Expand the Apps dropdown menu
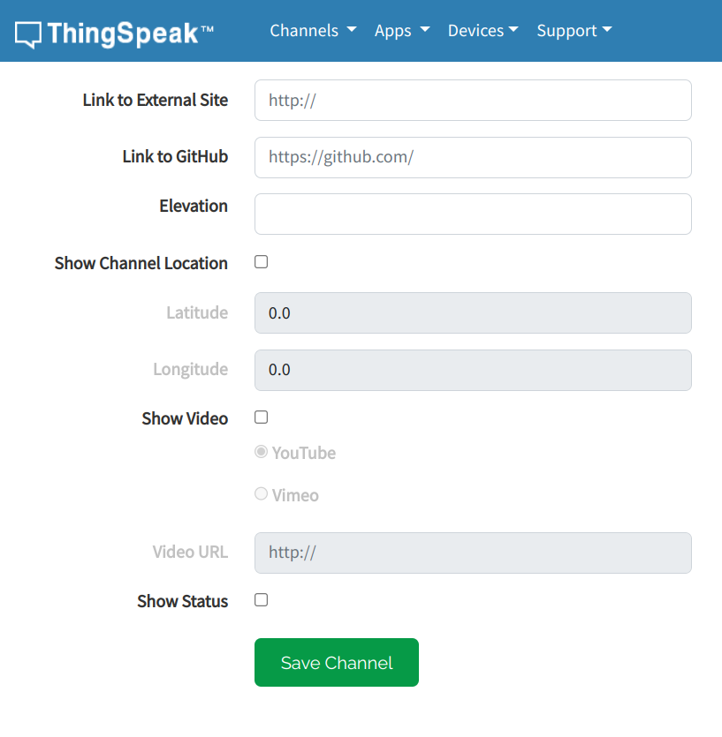Image resolution: width=722 pixels, height=737 pixels. pos(402,31)
